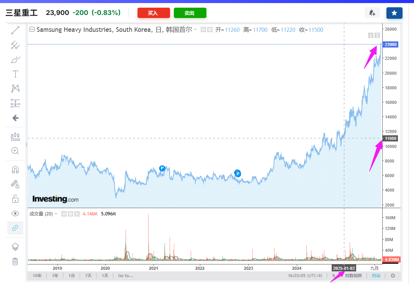
Task: Click the small maximize pane arrow button
Action: [x=377, y=35]
